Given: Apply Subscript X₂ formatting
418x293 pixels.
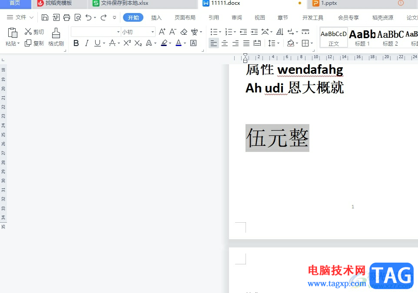Looking at the screenshot, I should coord(138,43).
